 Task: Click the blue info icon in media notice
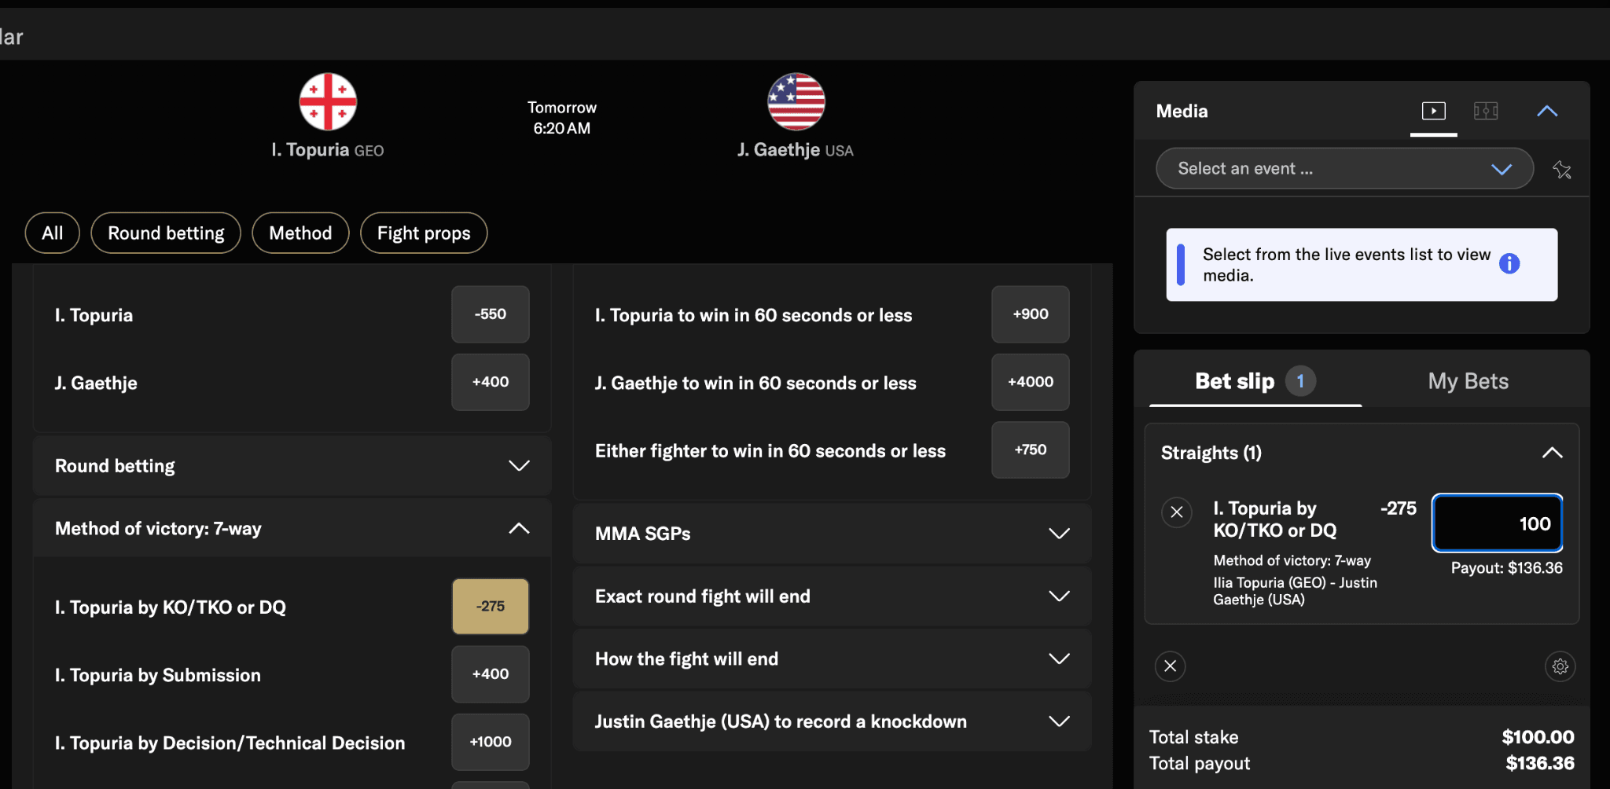(1509, 263)
